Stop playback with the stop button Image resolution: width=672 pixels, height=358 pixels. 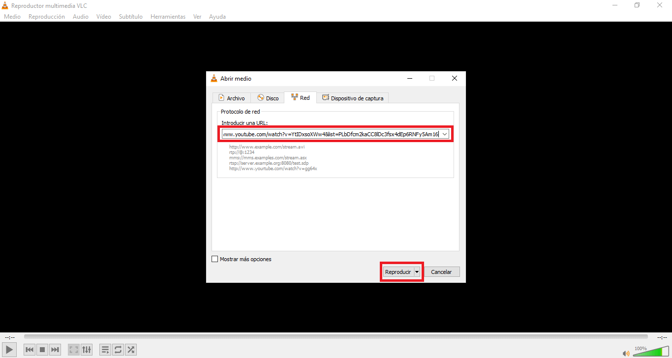42,350
